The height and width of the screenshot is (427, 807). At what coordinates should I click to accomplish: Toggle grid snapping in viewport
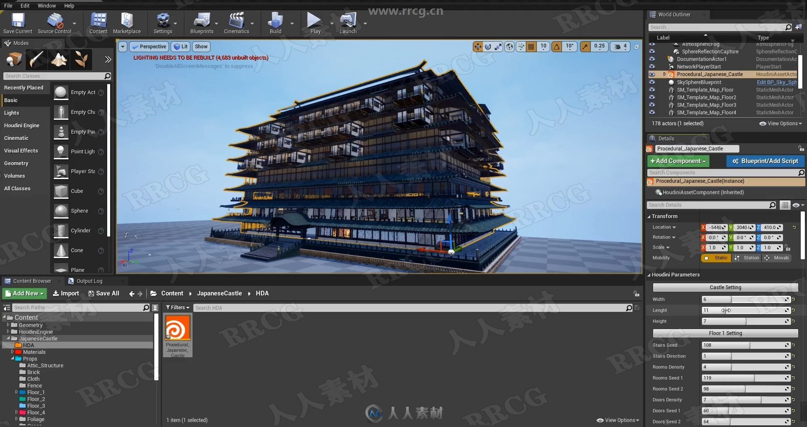click(531, 47)
